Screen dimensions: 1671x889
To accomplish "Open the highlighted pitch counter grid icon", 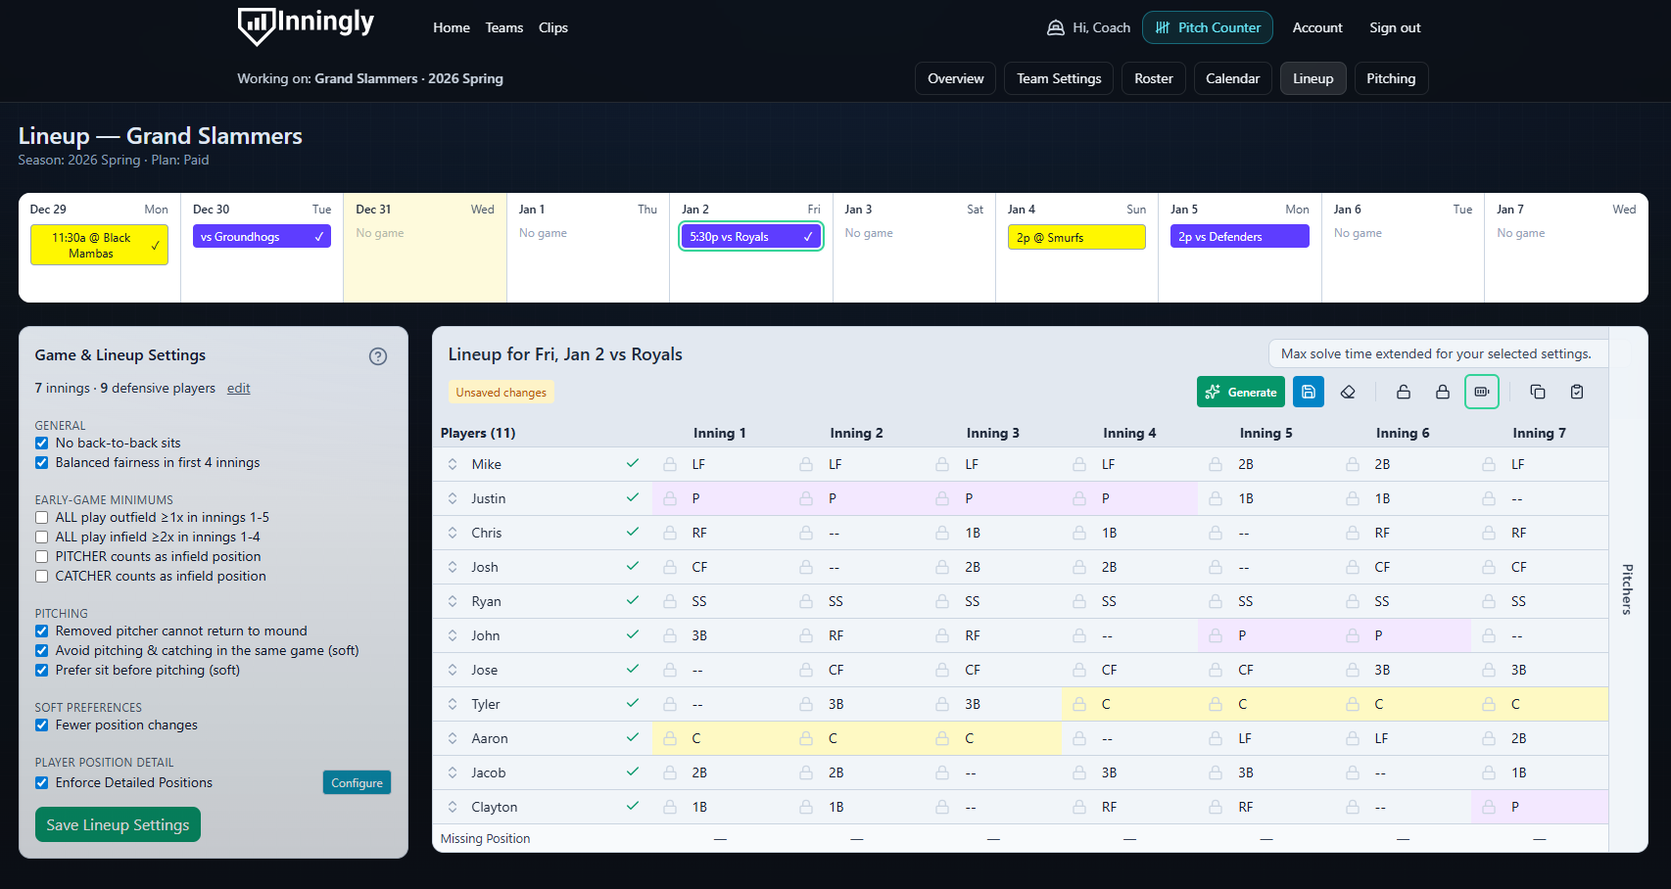I will (1482, 392).
